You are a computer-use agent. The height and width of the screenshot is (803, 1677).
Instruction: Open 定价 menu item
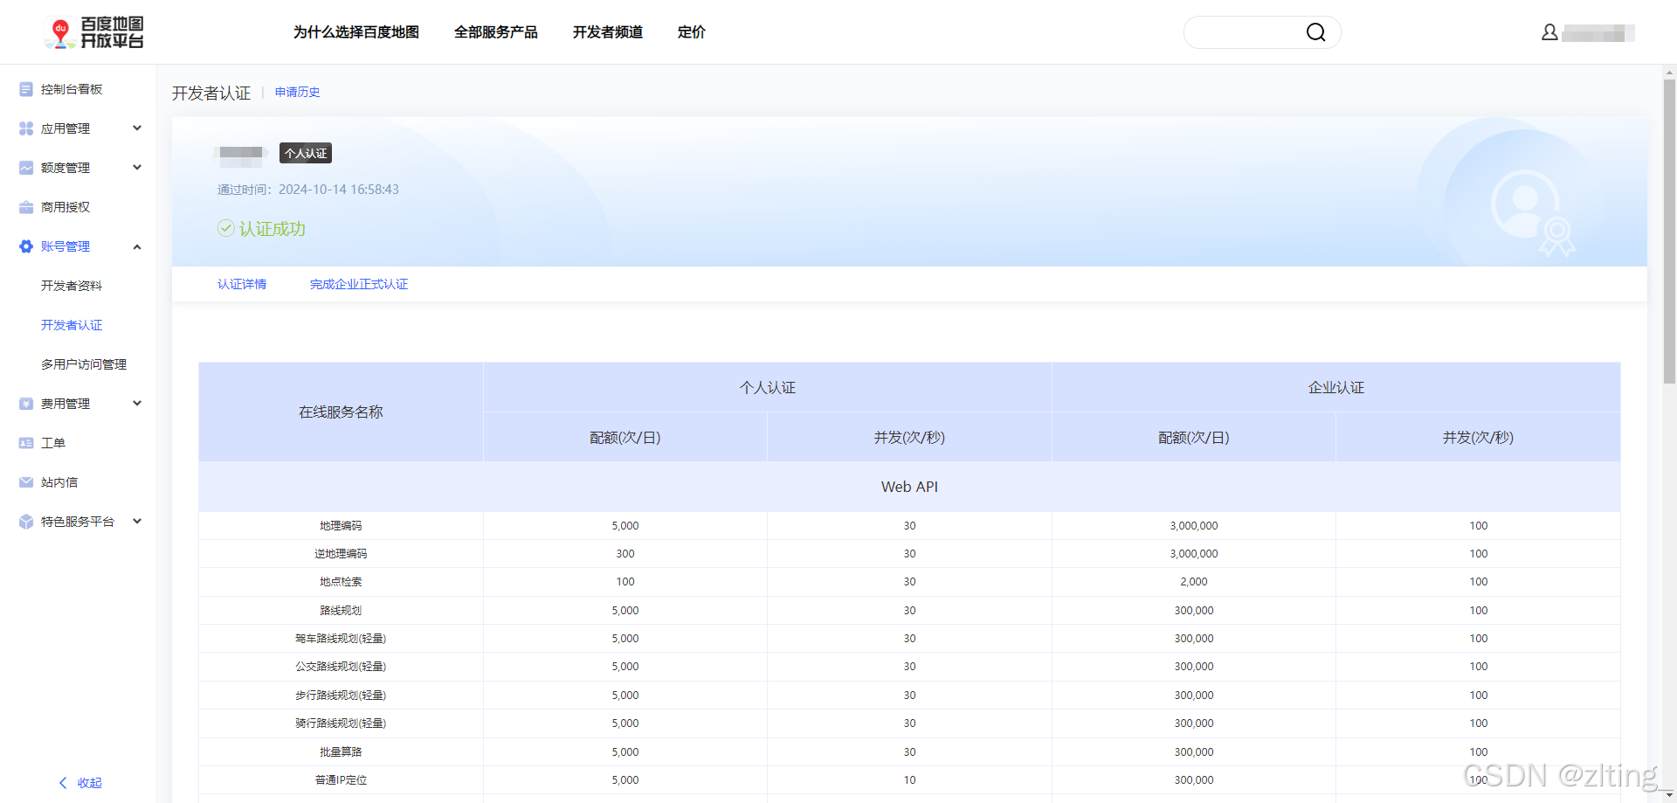pos(692,32)
